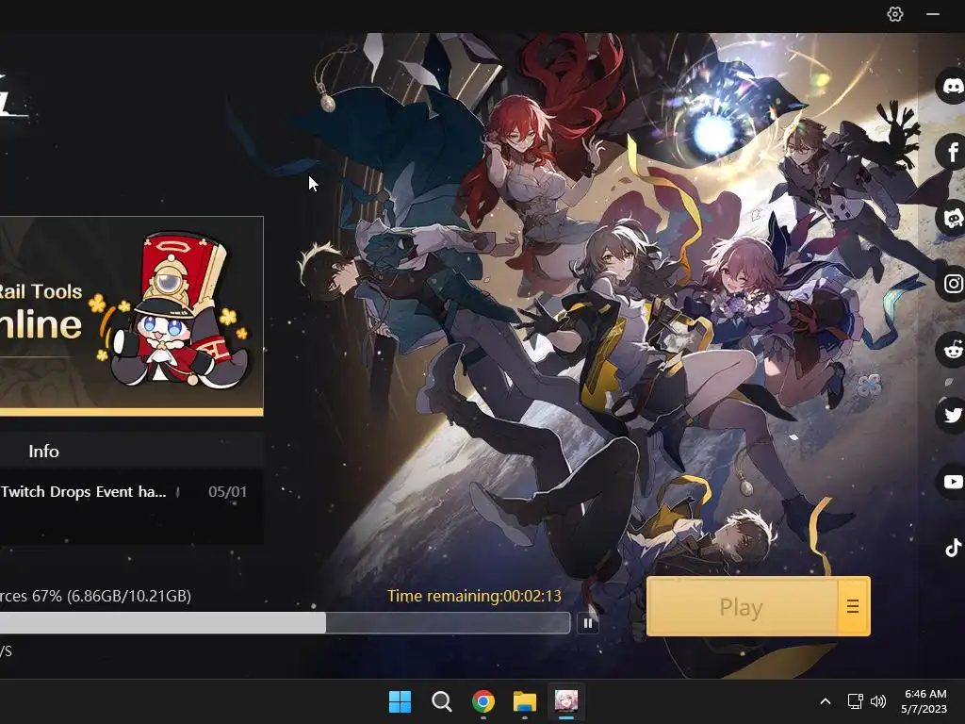Select the Info news tab

[x=43, y=452]
